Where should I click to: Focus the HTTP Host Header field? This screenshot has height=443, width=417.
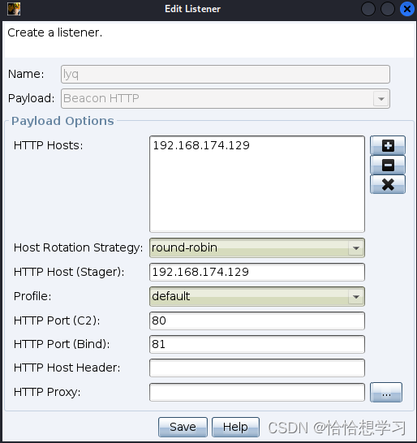coord(257,368)
